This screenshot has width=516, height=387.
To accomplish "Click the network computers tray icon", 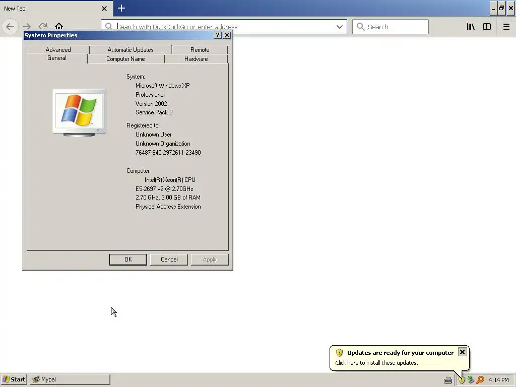I will click(x=471, y=380).
